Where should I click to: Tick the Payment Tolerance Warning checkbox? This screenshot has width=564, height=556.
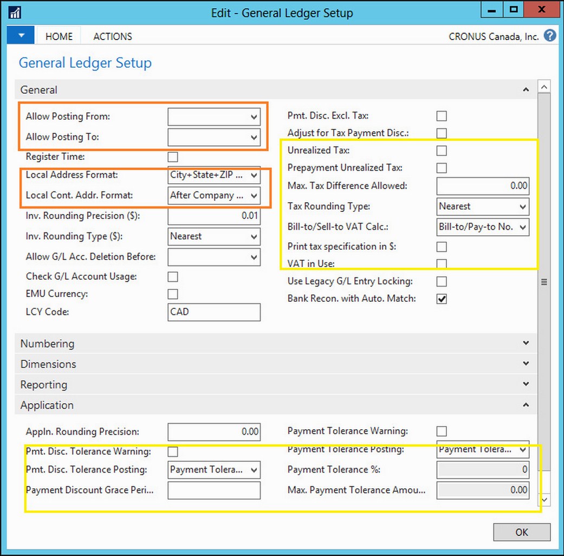(442, 431)
